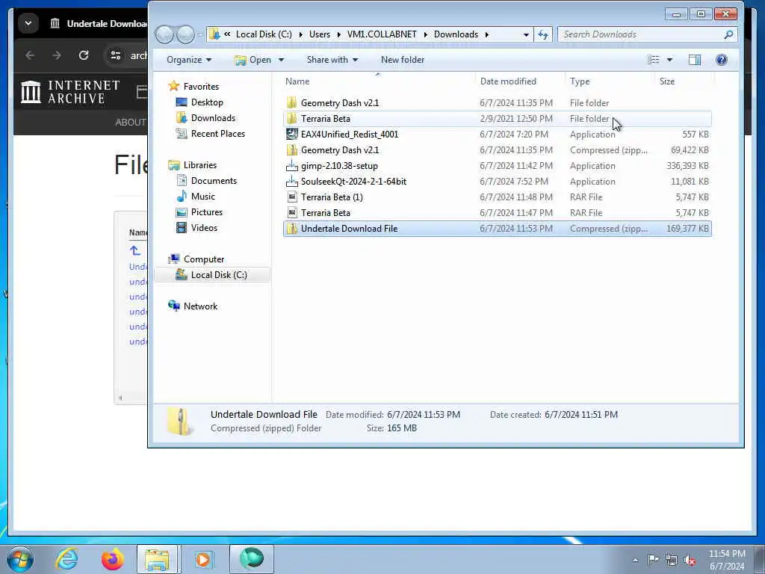Launch Internet Explorer from taskbar

(66, 559)
